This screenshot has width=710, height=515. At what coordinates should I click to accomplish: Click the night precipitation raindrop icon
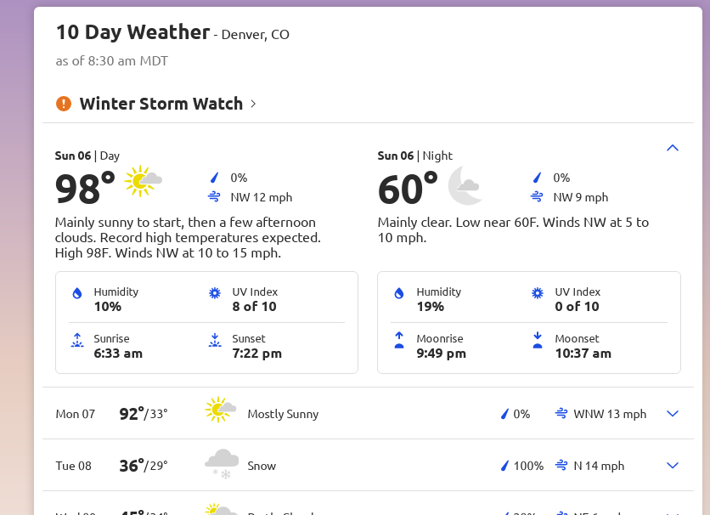(x=537, y=178)
